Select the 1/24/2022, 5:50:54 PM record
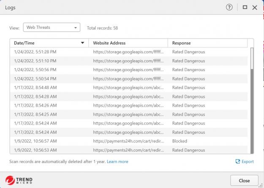The image size is (264, 188). 129,79
